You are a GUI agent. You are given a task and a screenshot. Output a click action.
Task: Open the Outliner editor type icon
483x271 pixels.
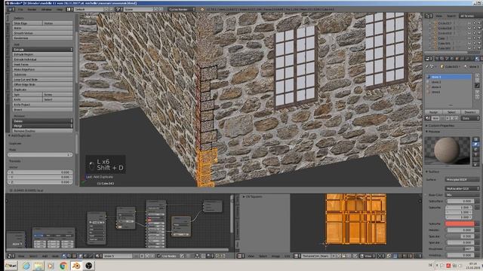click(428, 16)
